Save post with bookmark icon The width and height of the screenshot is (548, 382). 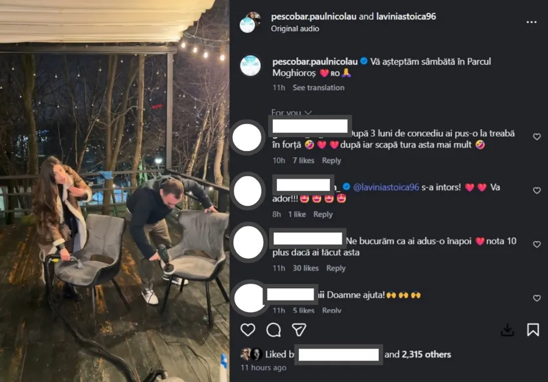[x=533, y=330]
